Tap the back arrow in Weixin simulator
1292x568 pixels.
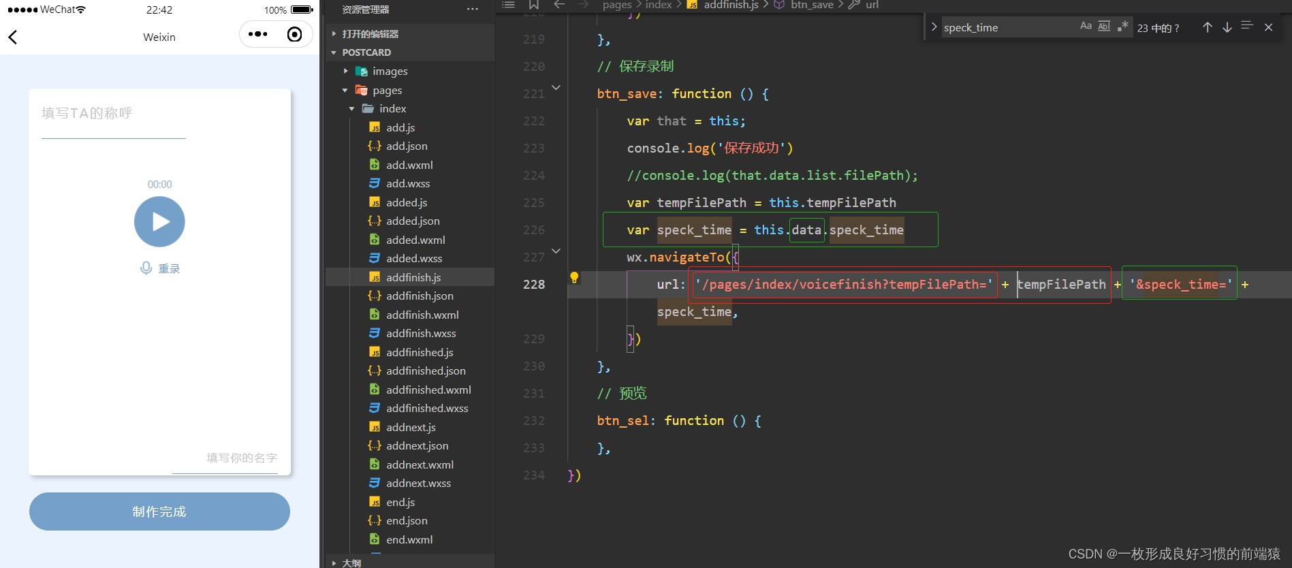[13, 37]
